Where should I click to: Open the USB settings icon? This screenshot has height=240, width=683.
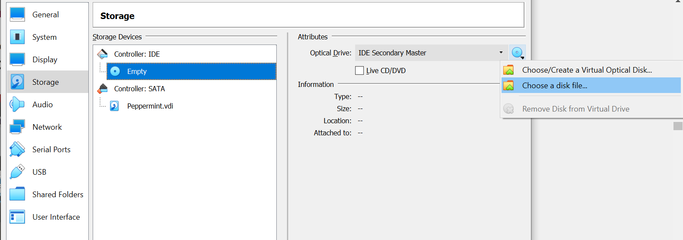click(x=17, y=172)
